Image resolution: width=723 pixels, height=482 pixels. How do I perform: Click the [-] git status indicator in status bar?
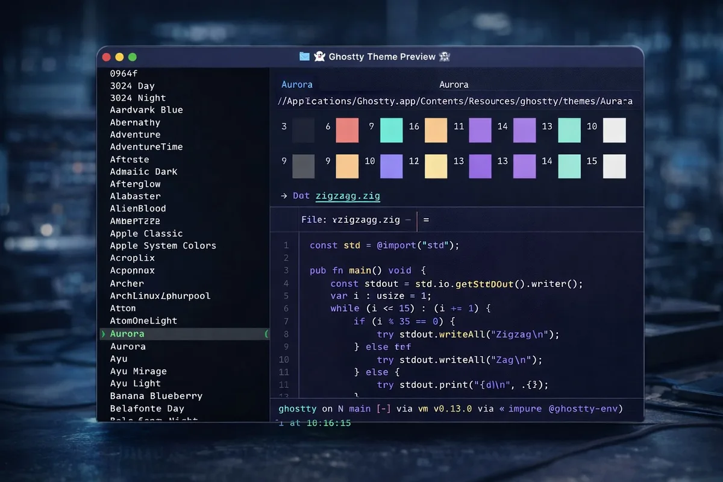(383, 408)
